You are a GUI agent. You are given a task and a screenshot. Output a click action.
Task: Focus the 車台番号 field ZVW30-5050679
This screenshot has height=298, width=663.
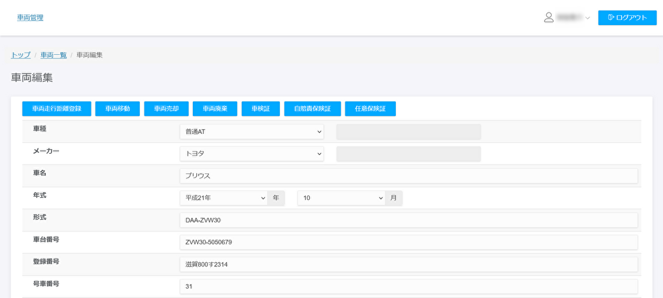[x=408, y=242]
